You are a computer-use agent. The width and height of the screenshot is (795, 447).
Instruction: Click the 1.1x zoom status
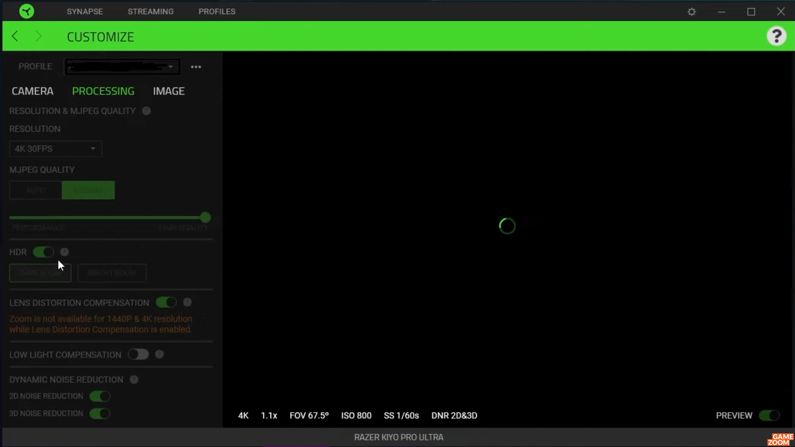269,415
